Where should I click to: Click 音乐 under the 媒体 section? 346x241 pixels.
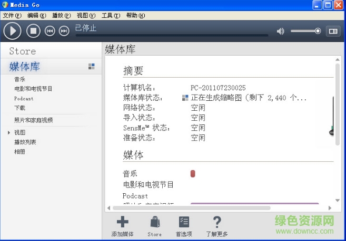point(130,174)
